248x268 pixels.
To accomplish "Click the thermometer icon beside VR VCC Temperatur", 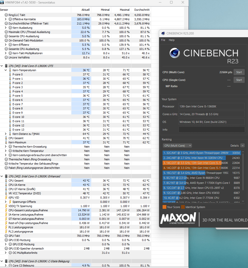I will pyautogui.click(x=6, y=193).
